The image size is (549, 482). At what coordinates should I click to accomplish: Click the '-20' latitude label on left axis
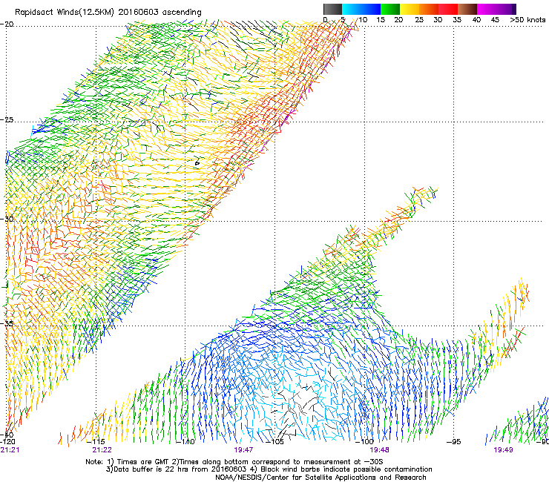(7, 24)
